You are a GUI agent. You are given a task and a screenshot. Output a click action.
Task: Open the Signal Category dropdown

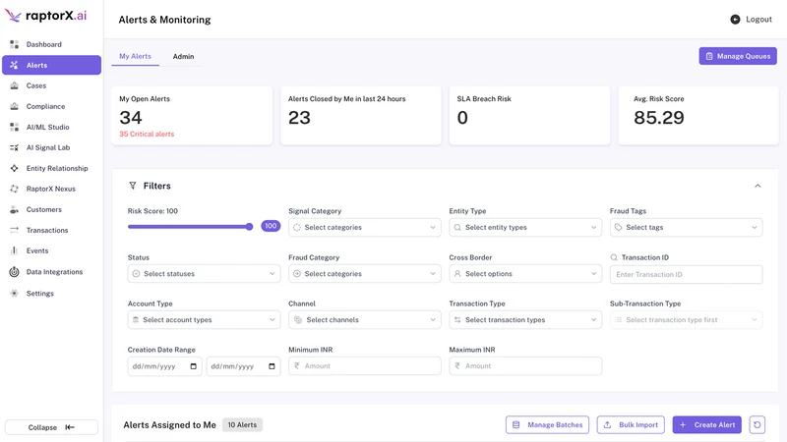[x=364, y=228]
